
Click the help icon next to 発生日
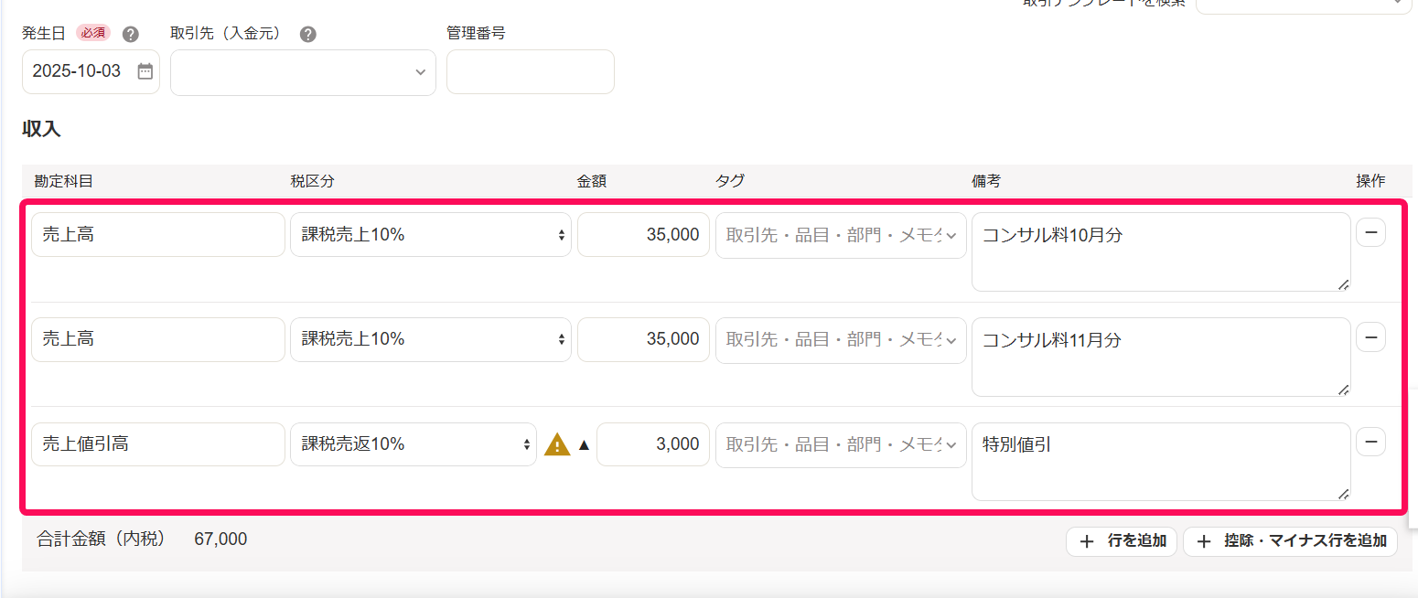tap(131, 34)
